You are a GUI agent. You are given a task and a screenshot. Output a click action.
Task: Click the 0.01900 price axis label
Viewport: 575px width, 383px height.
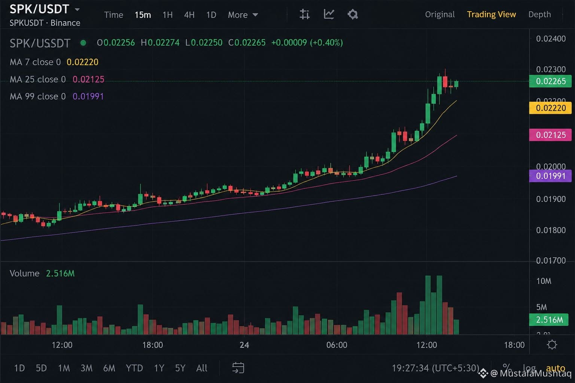click(551, 199)
